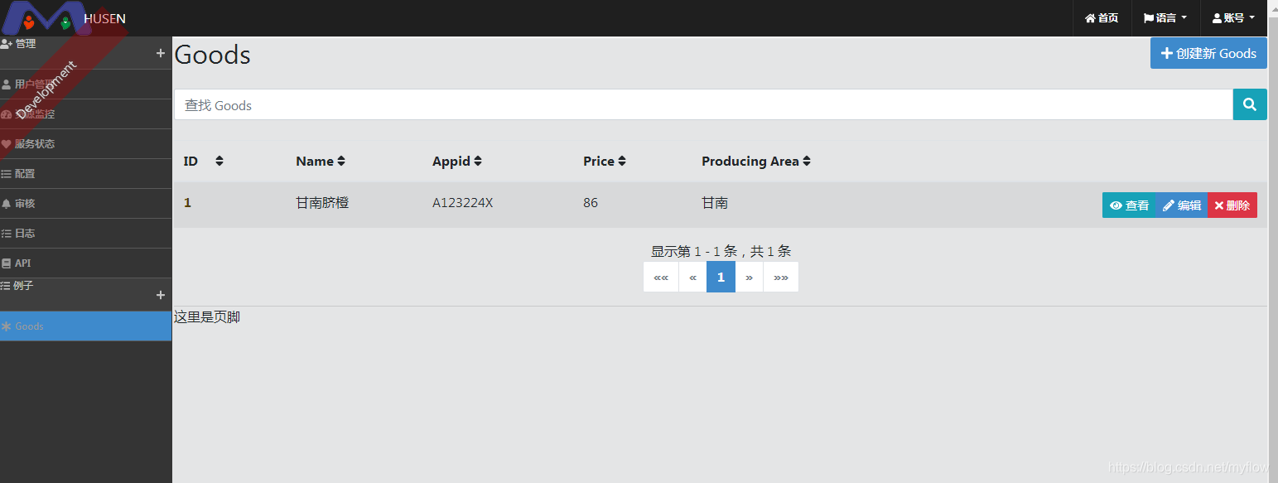
Task: Sort by Name column
Action: click(321, 162)
